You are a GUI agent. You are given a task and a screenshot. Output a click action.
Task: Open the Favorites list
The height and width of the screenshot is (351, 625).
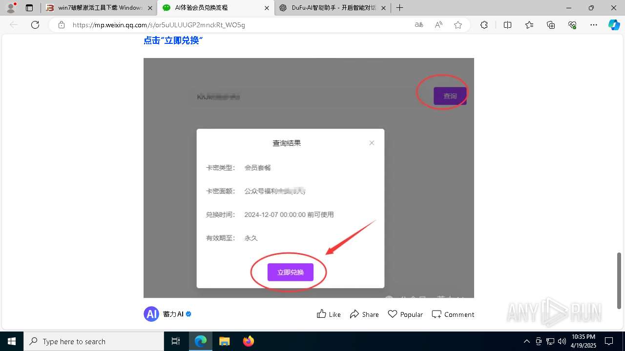(529, 25)
